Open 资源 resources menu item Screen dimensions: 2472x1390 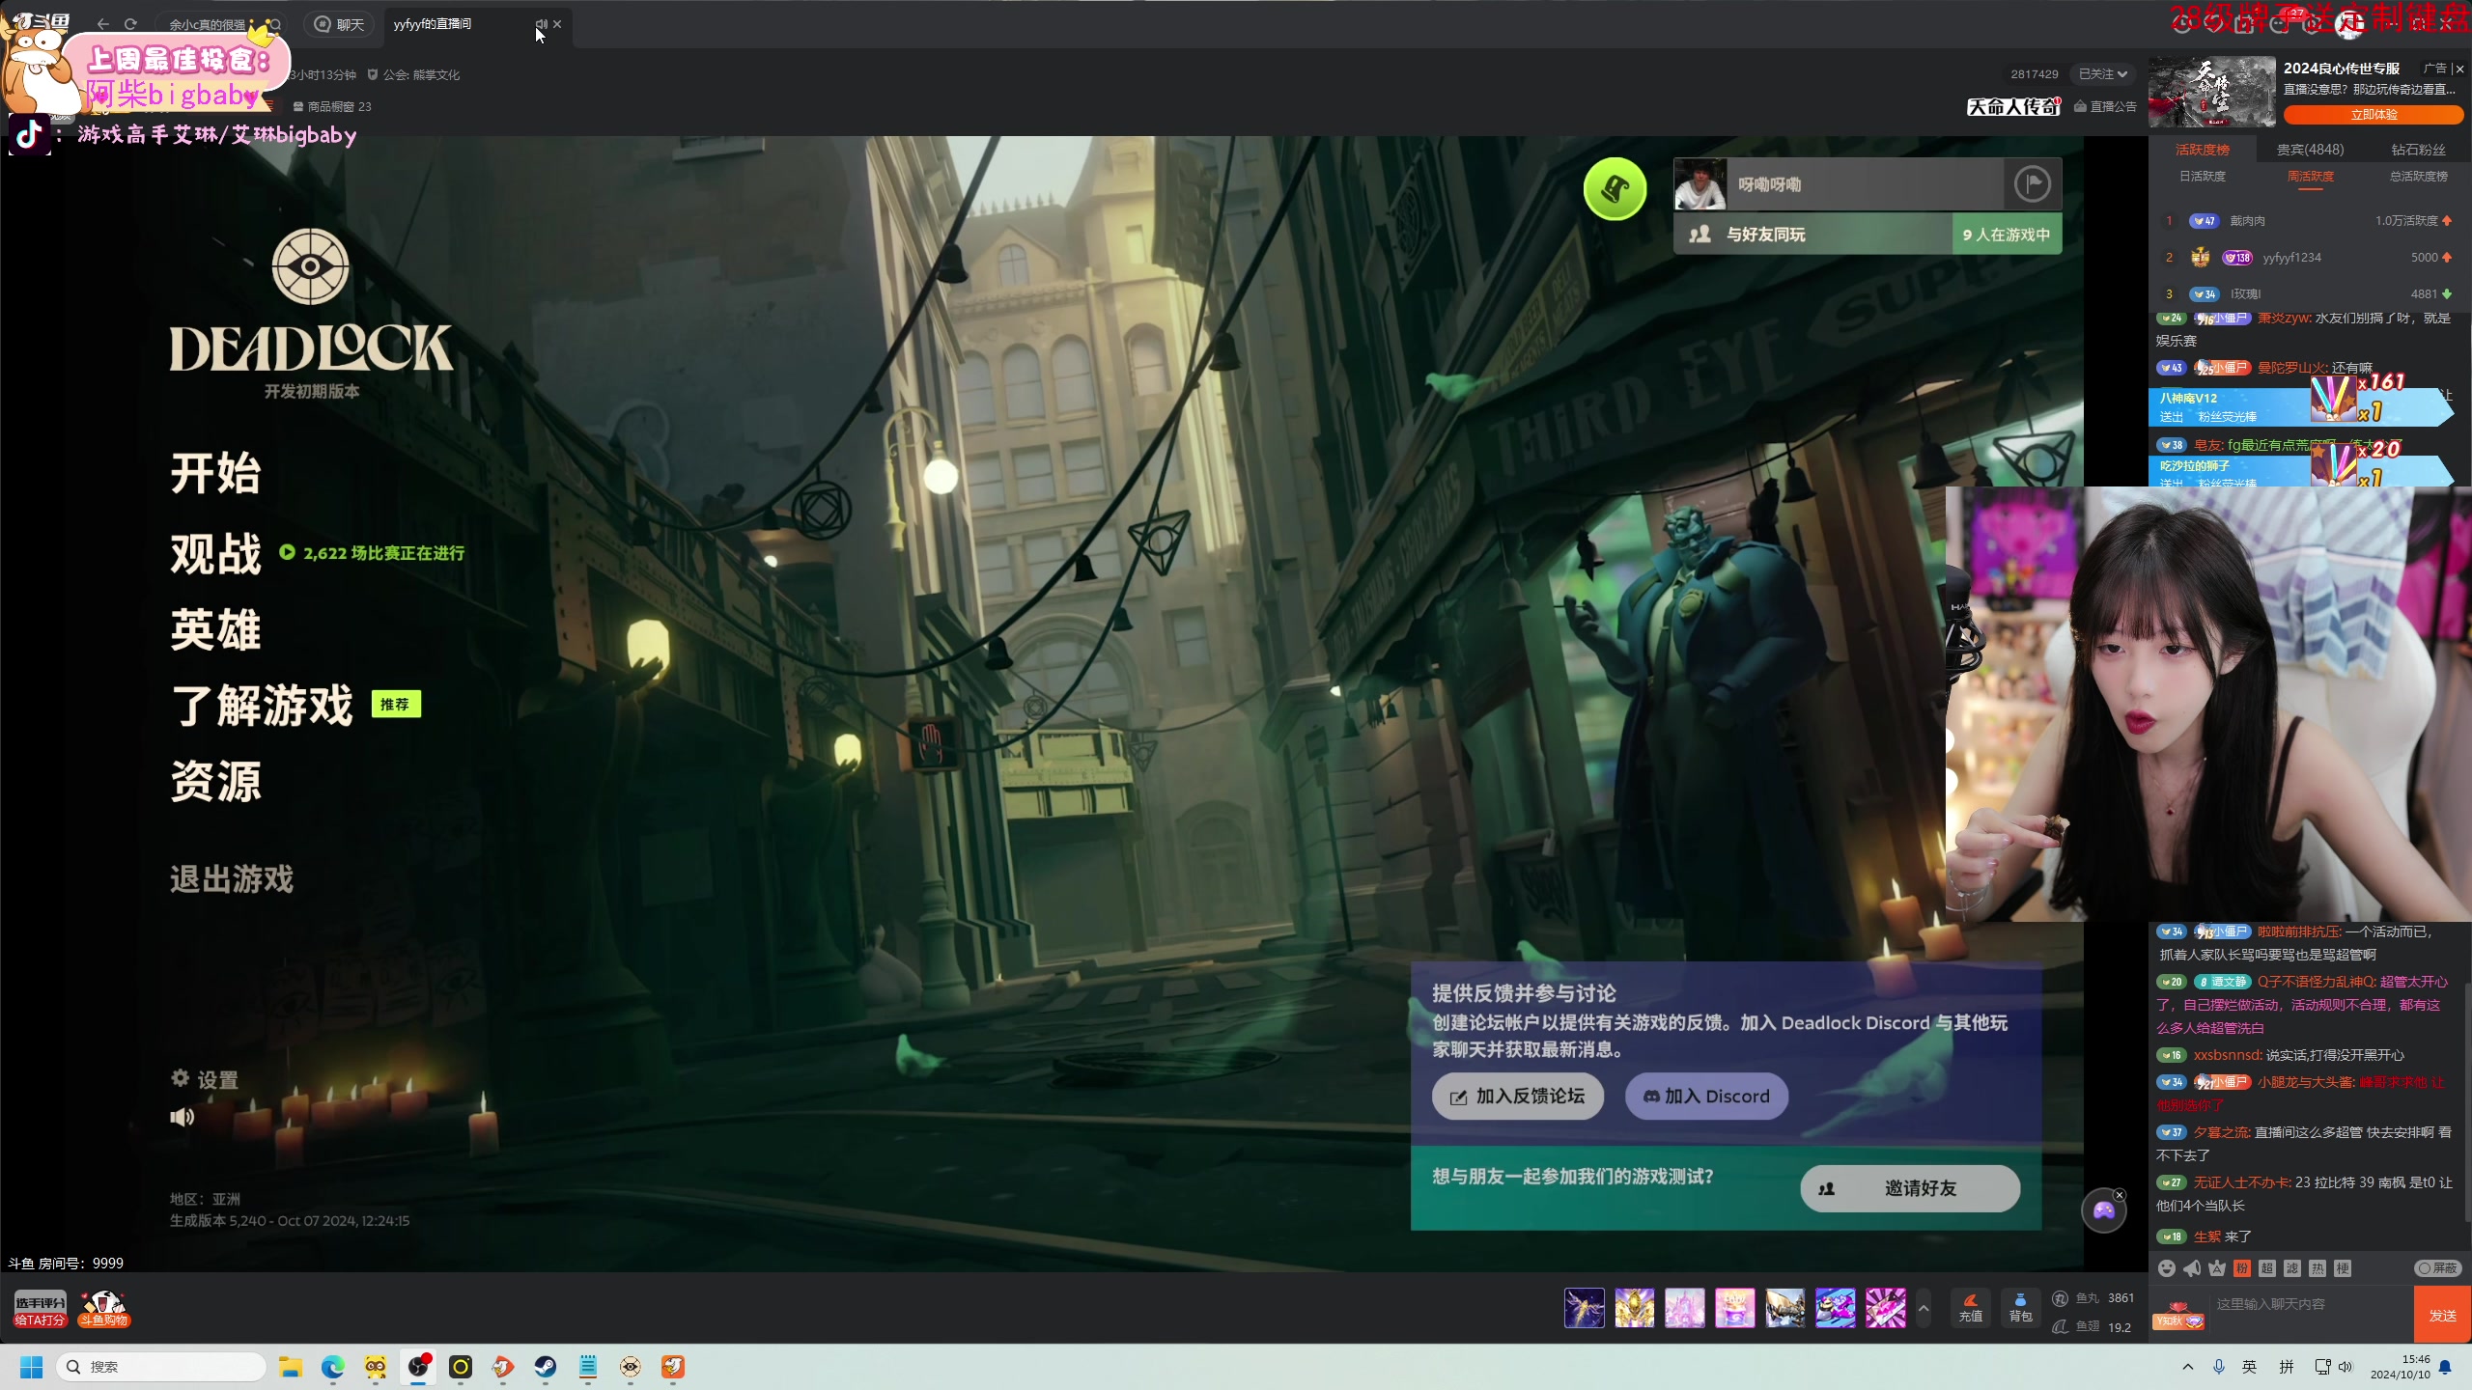215,781
